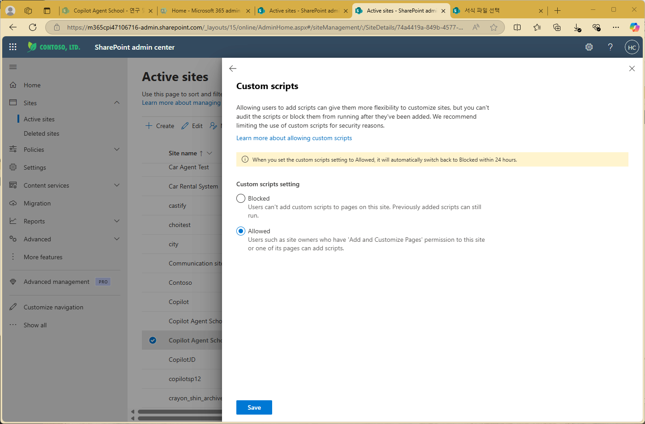Click the browser Back arrow
This screenshot has height=424, width=645.
coord(13,27)
